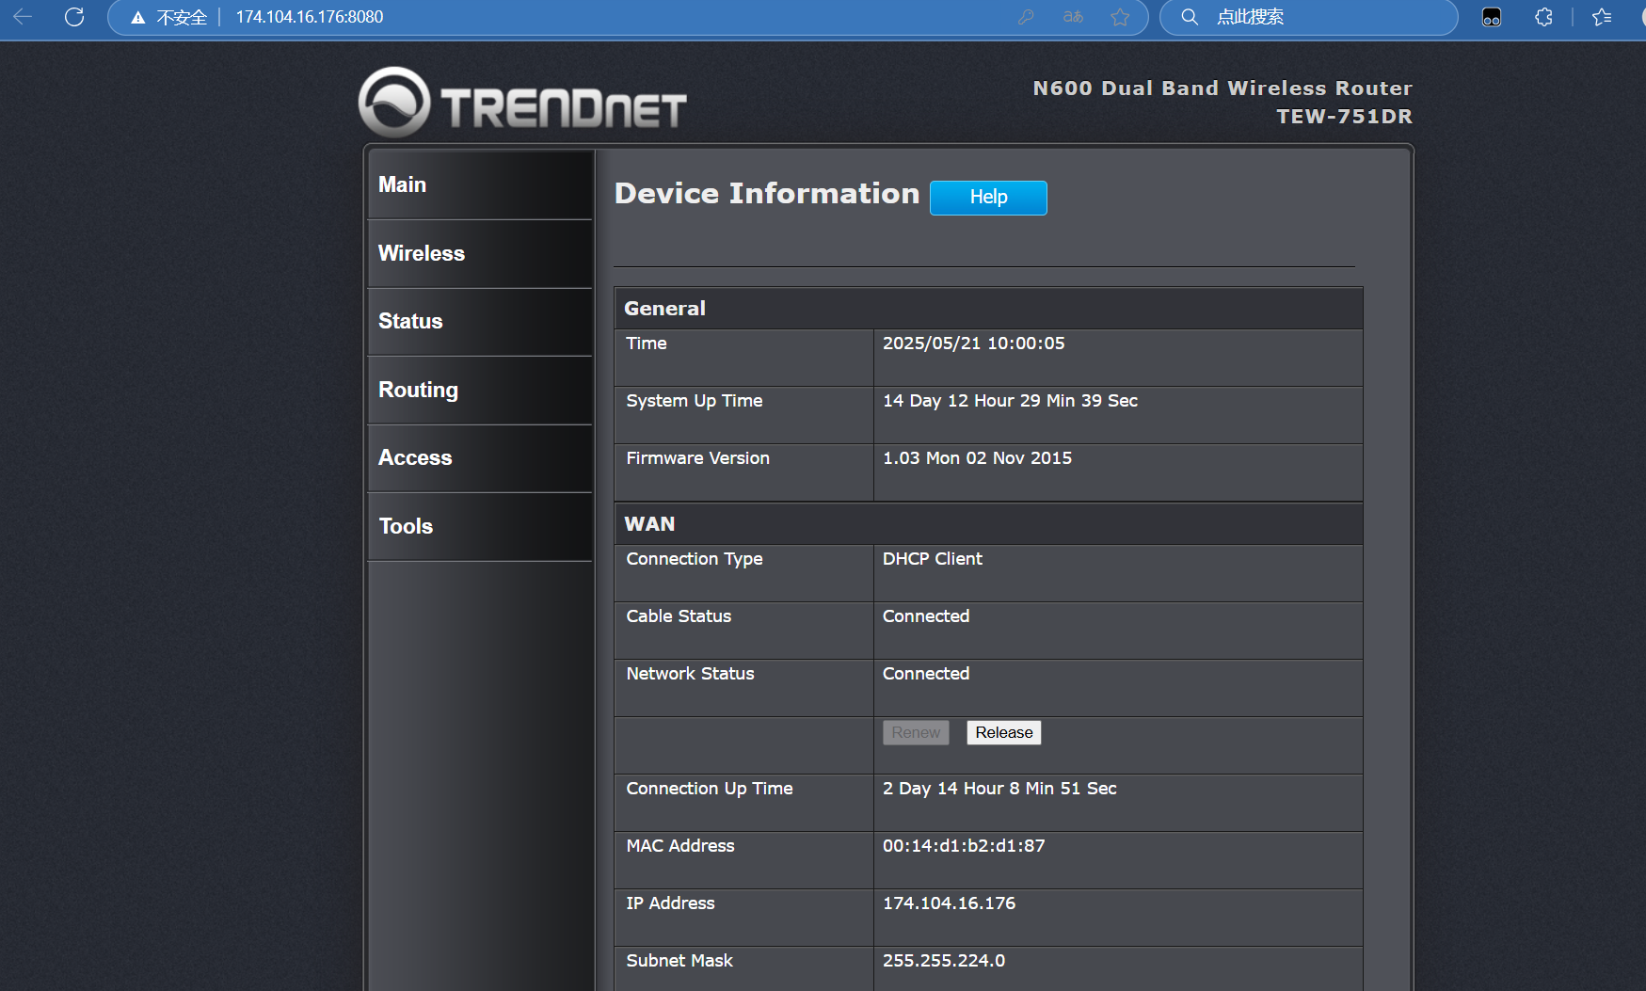The width and height of the screenshot is (1646, 991).
Task: Click the Time value 2025/05/21 10:00:05
Action: (x=974, y=344)
